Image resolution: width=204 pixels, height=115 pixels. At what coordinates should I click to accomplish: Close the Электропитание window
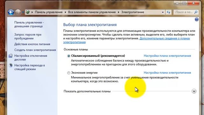coord(193,3)
